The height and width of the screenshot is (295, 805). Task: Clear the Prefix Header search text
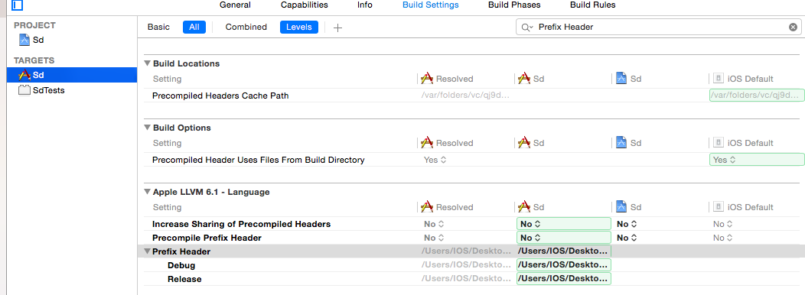(793, 28)
